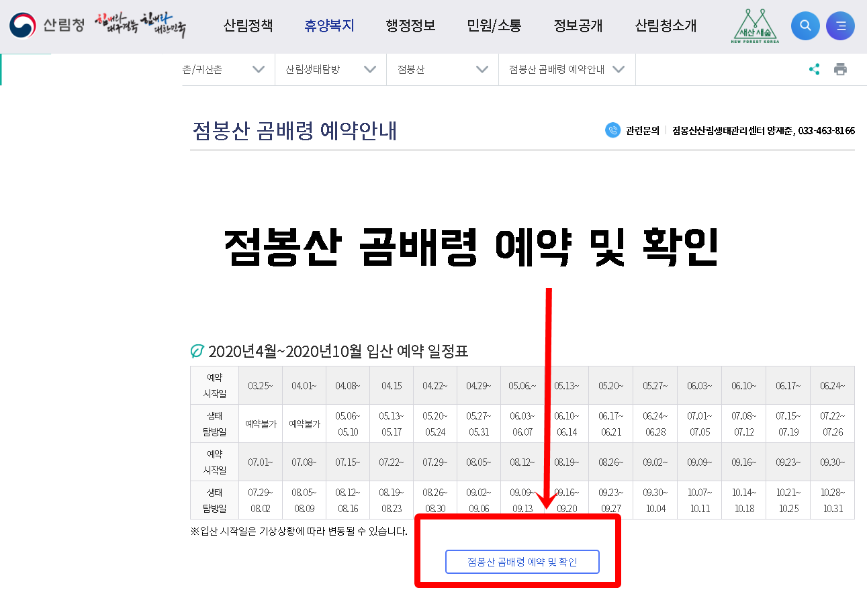867x594 pixels.
Task: Click the 2020년4월~2020년10월 입산 예약 일정표 heading
Action: pyautogui.click(x=338, y=351)
